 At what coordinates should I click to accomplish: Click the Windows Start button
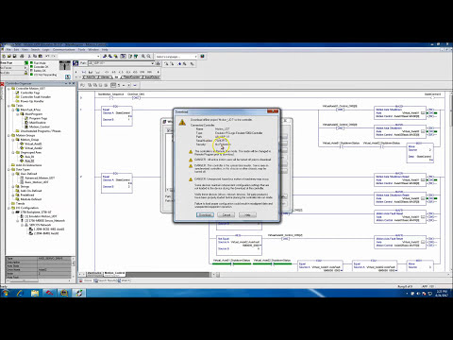(5, 293)
